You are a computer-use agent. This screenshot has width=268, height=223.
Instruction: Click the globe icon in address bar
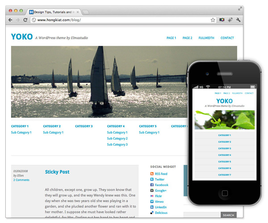tap(34, 20)
